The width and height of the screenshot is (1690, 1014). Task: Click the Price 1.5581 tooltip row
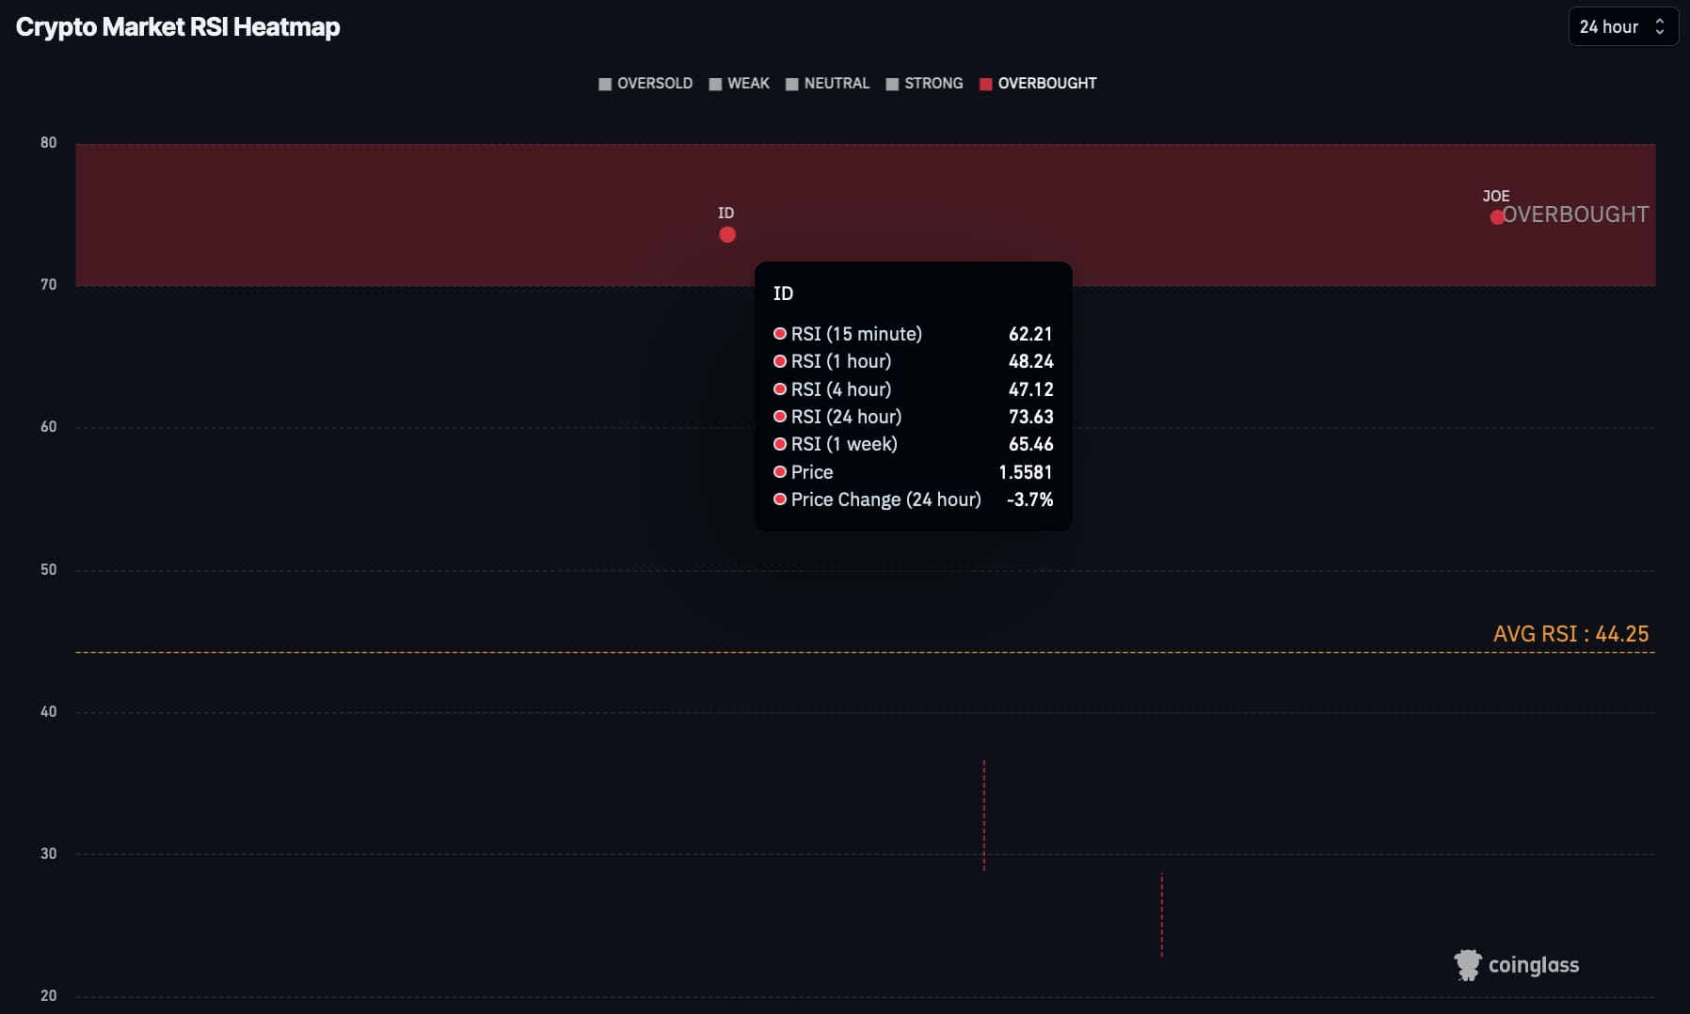(913, 472)
